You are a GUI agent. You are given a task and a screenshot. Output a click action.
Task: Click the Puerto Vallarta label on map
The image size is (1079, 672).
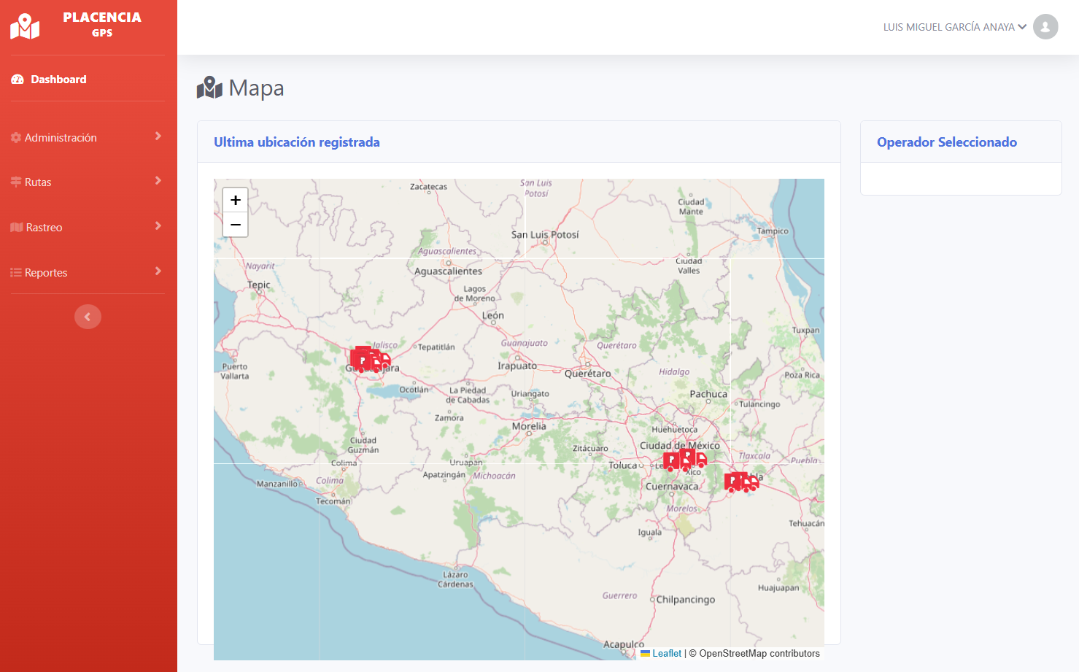click(235, 371)
